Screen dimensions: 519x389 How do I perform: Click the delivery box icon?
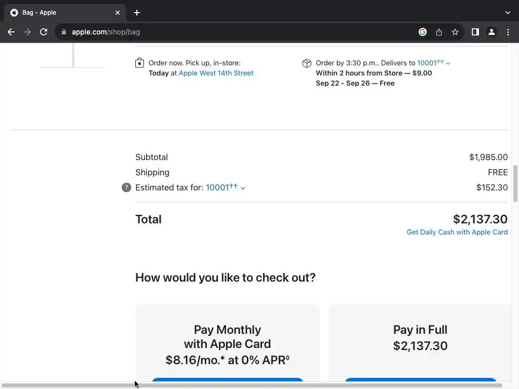(x=307, y=63)
